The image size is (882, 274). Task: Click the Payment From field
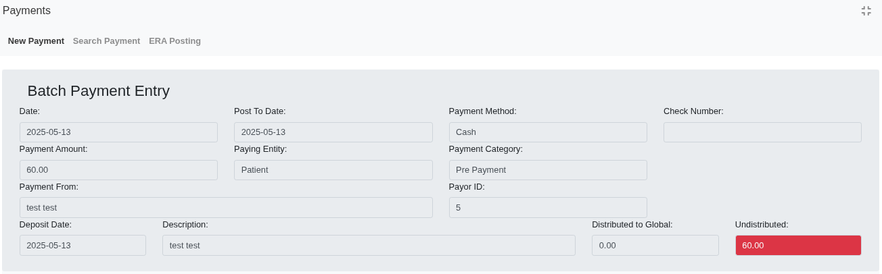[226, 207]
